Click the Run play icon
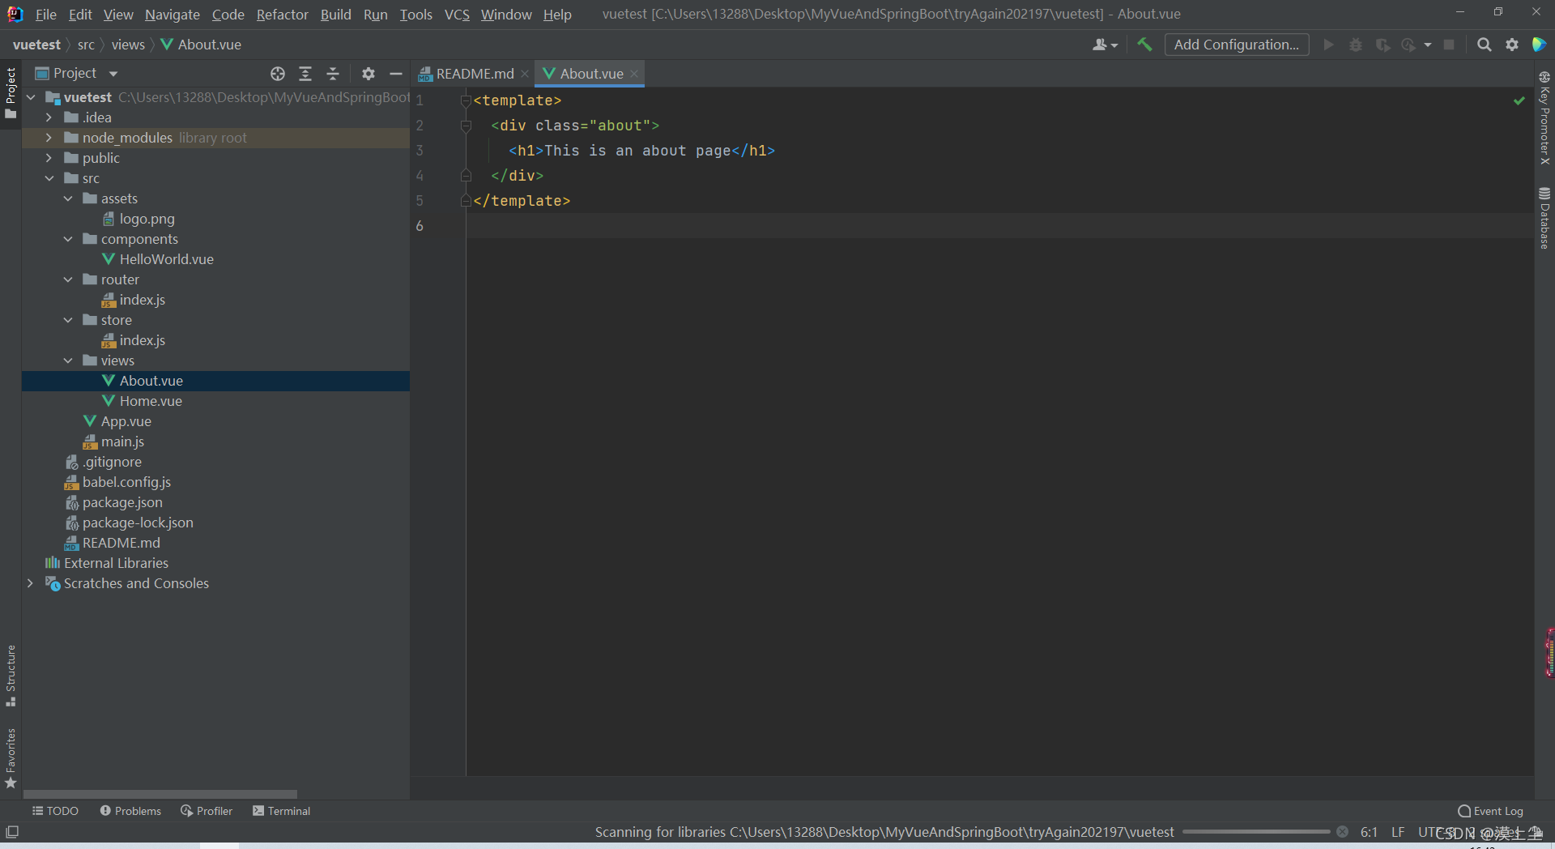This screenshot has width=1555, height=849. pyautogui.click(x=1328, y=45)
